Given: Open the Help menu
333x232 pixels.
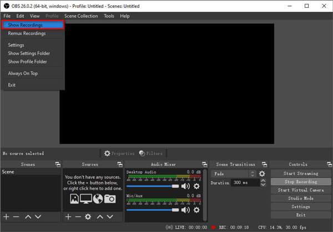Looking at the screenshot, I should point(125,16).
